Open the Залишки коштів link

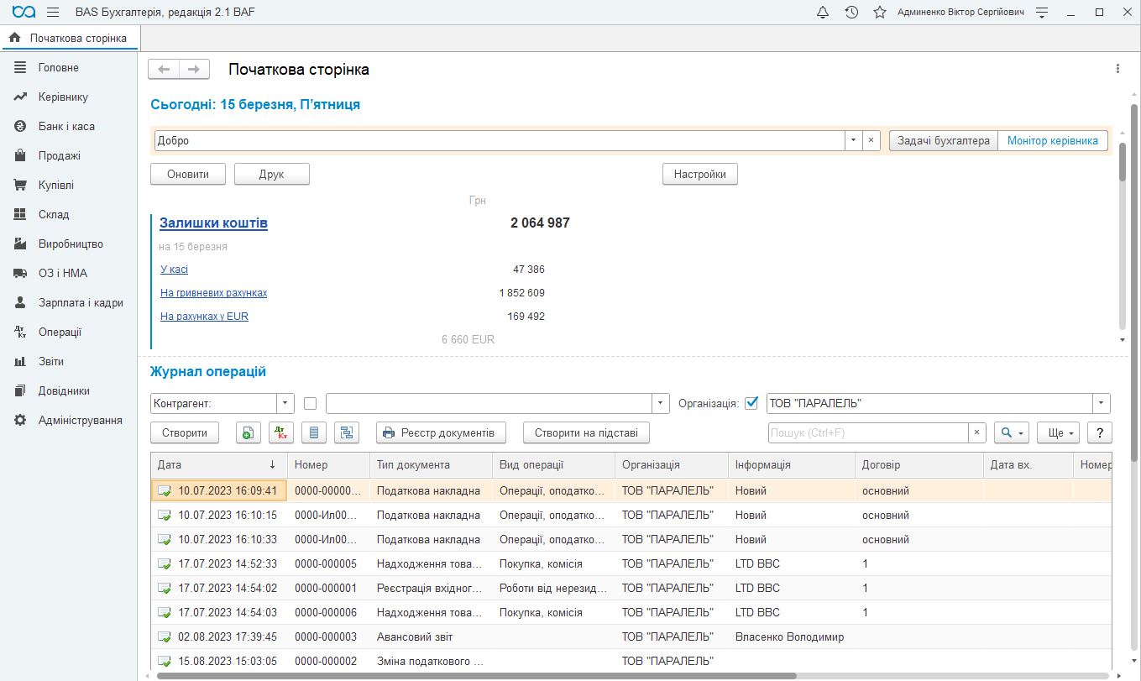tap(214, 223)
